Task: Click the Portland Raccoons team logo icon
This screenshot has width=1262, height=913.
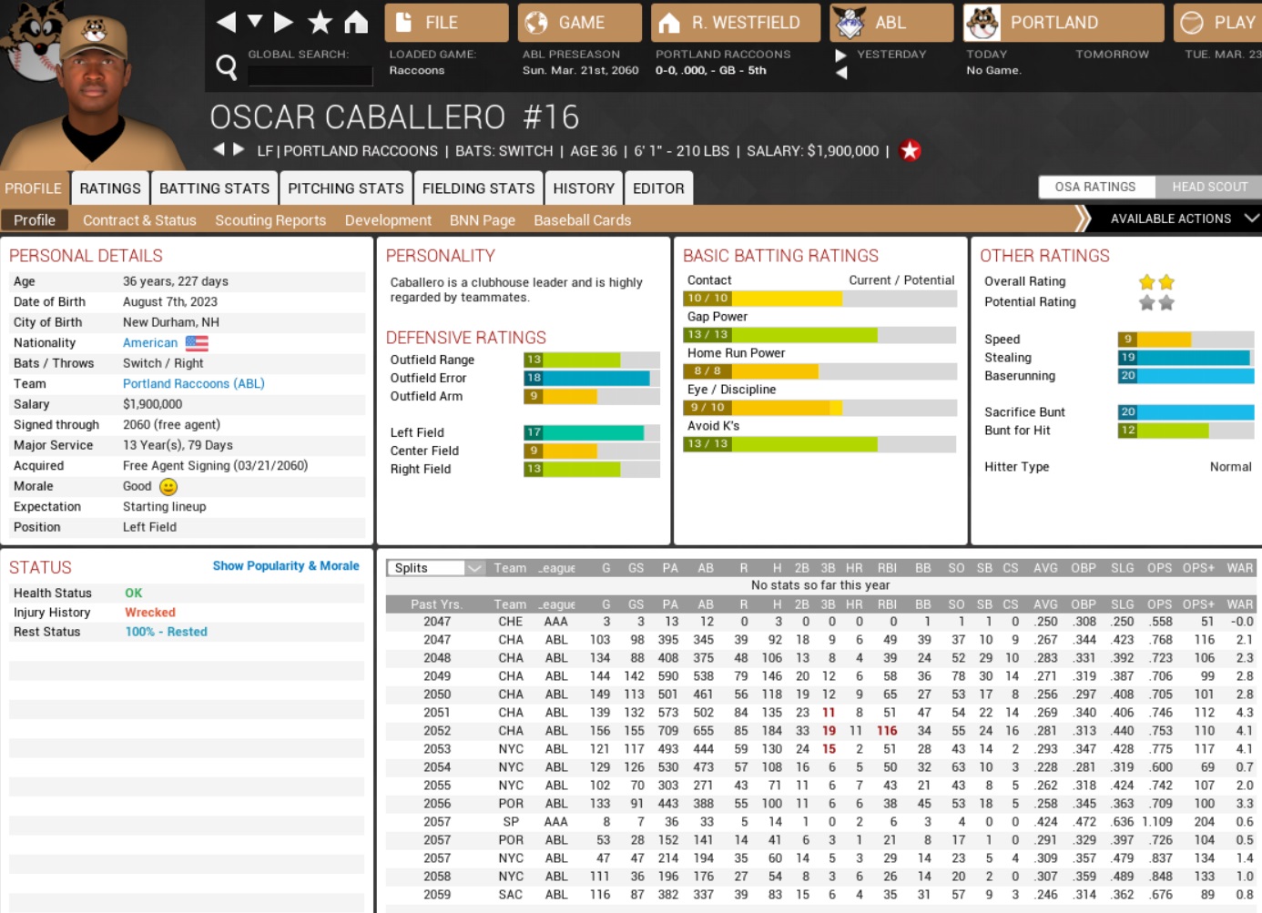Action: click(982, 23)
